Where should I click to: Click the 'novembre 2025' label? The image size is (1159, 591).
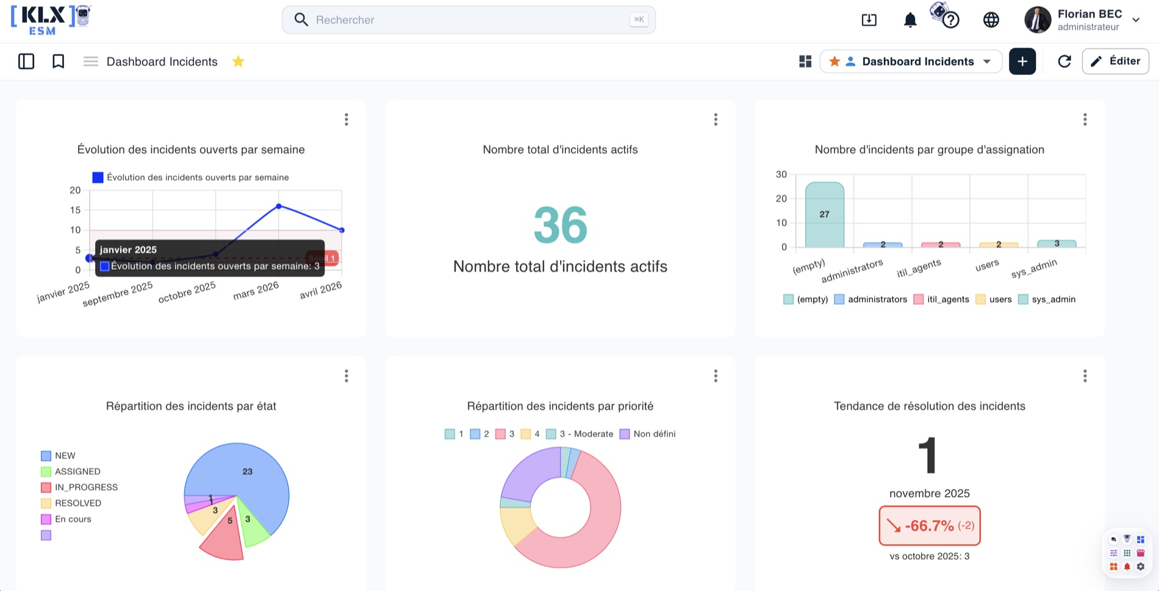pyautogui.click(x=929, y=494)
